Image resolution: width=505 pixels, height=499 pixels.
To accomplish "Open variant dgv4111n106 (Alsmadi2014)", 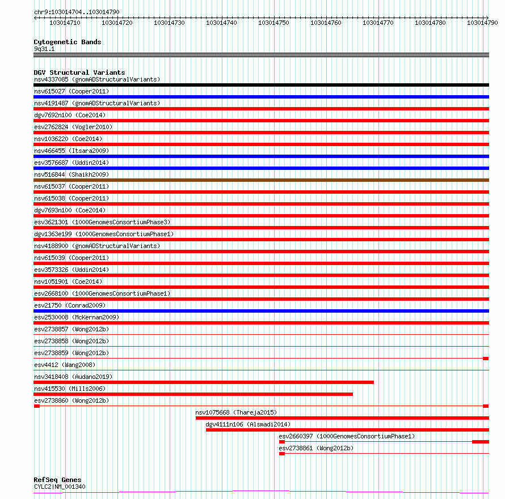I will (x=248, y=424).
